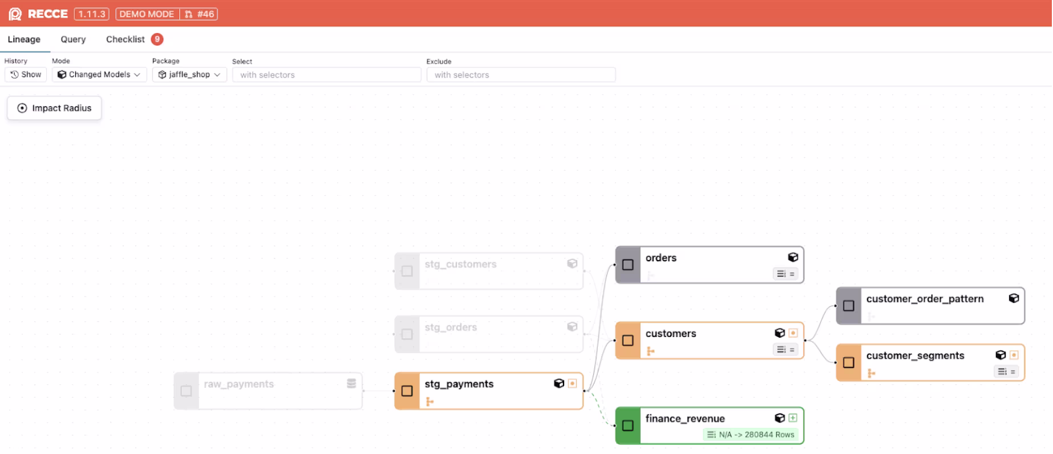The height and width of the screenshot is (454, 1053).
Task: Click the customers column-lineage branch icon
Action: [650, 351]
